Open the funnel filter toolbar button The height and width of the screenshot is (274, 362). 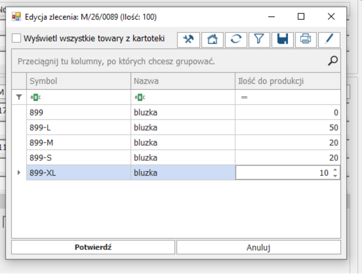[x=259, y=39]
